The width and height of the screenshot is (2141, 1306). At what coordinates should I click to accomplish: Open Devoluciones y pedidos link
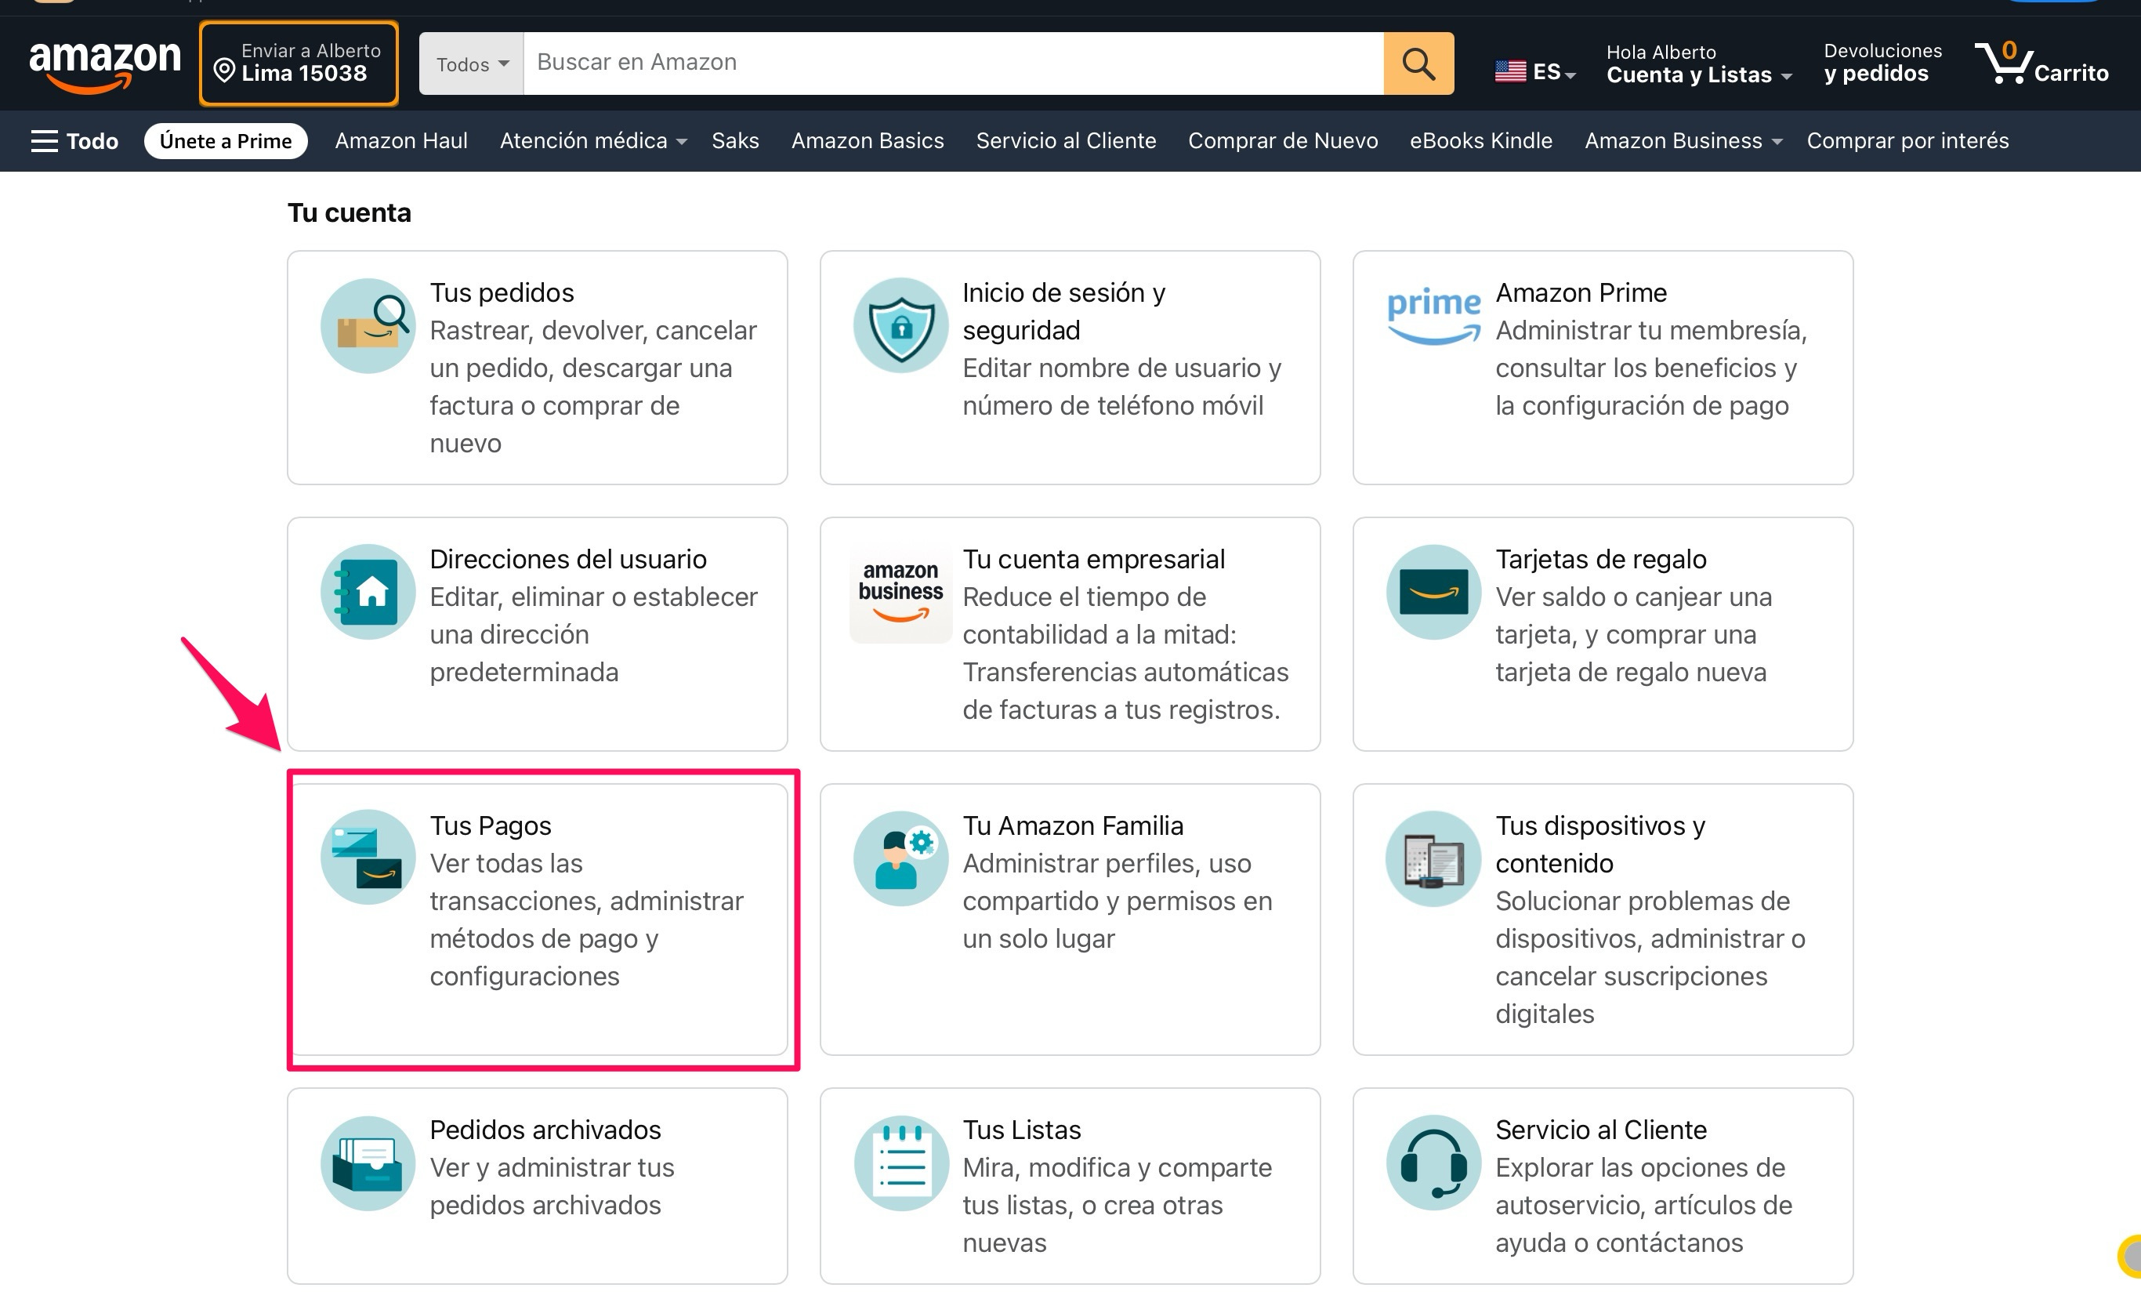pos(1882,63)
